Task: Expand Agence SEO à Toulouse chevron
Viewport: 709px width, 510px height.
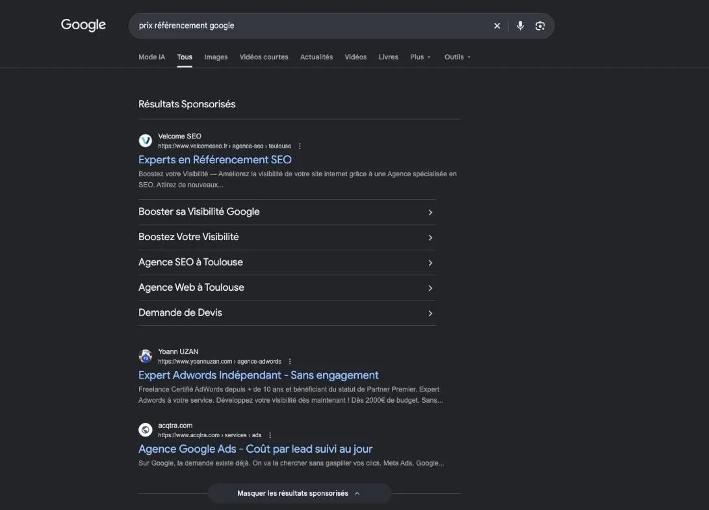Action: 430,263
